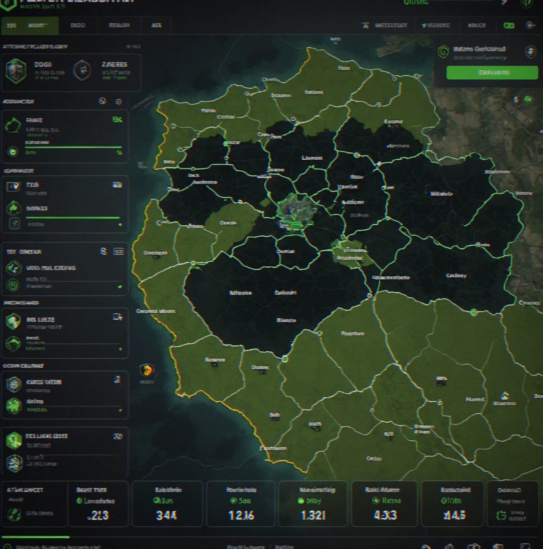Toggle the green dot at TDS card bottom
Image resolution: width=543 pixels, height=549 pixels.
pos(120,224)
